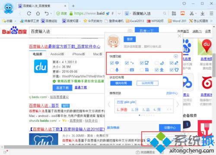Viewport: 216px width, 155px height.
Task: Click the 普通下载 link
Action: click(x=81, y=87)
